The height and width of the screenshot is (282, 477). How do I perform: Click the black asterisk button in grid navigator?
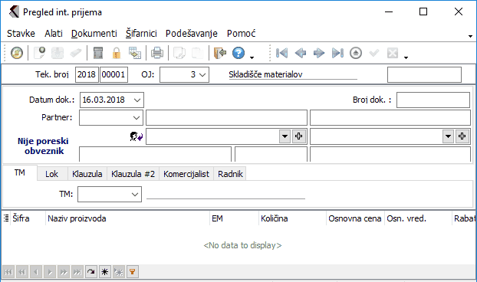(104, 272)
